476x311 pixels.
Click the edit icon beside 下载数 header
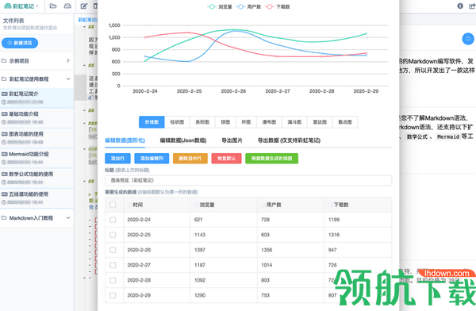[x=331, y=205]
